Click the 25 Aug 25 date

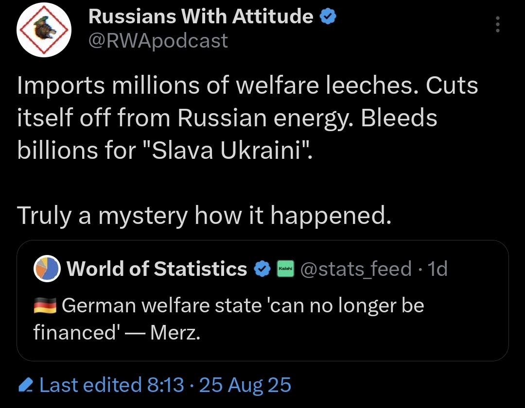(x=245, y=385)
